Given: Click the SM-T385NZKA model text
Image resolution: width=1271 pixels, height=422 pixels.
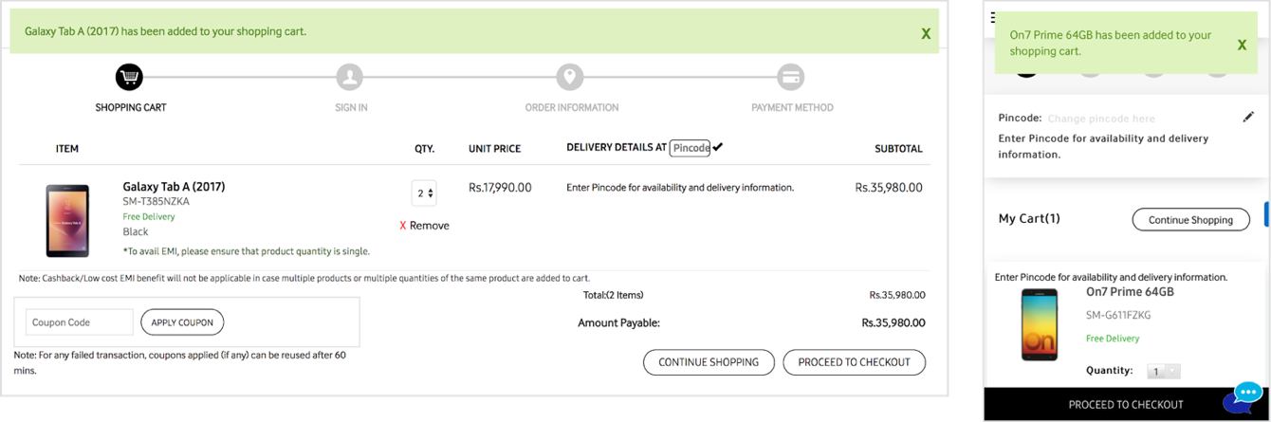Looking at the screenshot, I should coord(157,202).
